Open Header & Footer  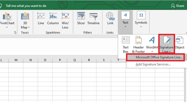138,45
